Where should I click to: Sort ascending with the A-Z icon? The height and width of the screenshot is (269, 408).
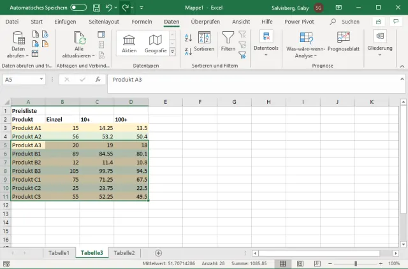188,38
